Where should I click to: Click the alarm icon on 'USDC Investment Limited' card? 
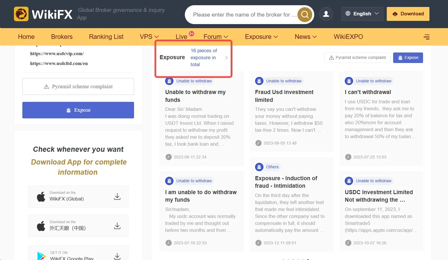coord(349,181)
